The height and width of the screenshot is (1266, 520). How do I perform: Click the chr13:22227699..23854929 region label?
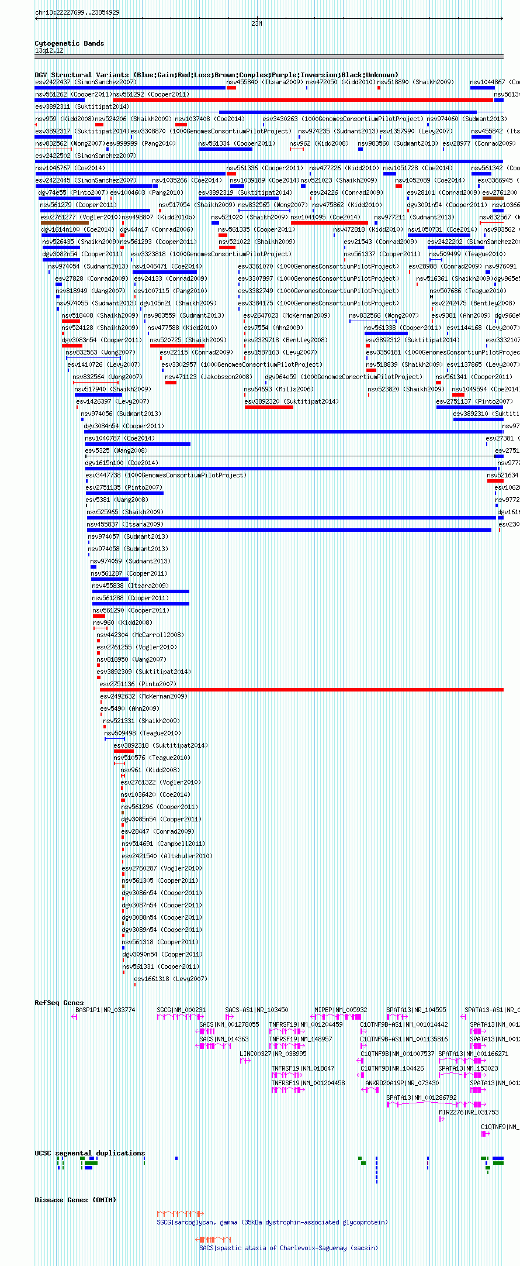tap(77, 12)
